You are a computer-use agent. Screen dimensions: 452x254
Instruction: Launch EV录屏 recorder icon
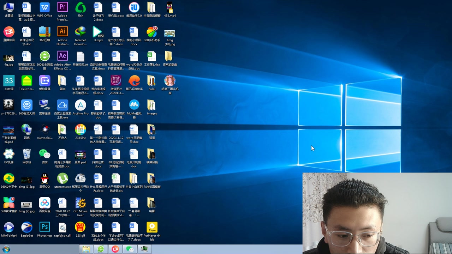(x=9, y=156)
